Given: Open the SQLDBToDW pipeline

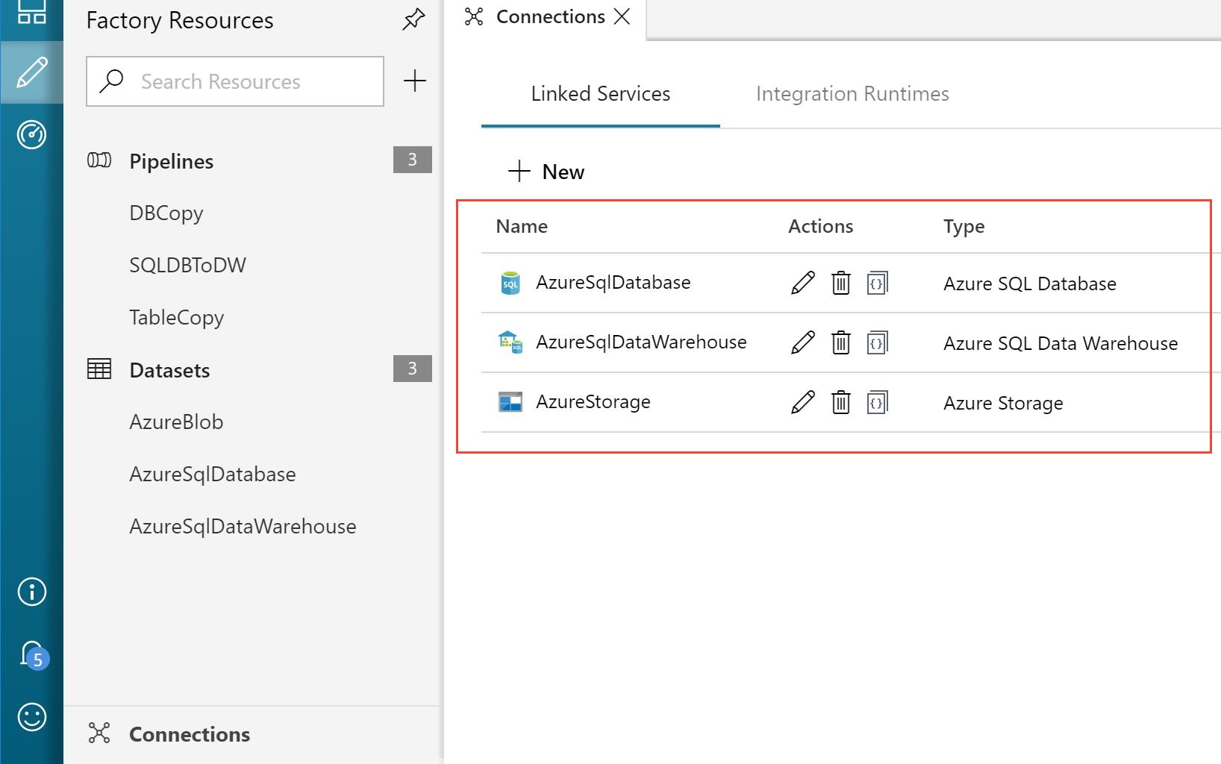Looking at the screenshot, I should 187,266.
